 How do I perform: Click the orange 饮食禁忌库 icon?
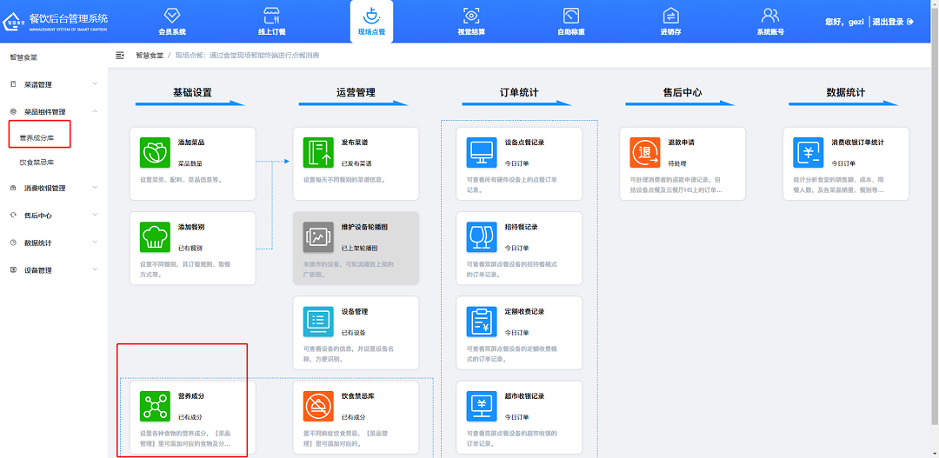coord(318,406)
